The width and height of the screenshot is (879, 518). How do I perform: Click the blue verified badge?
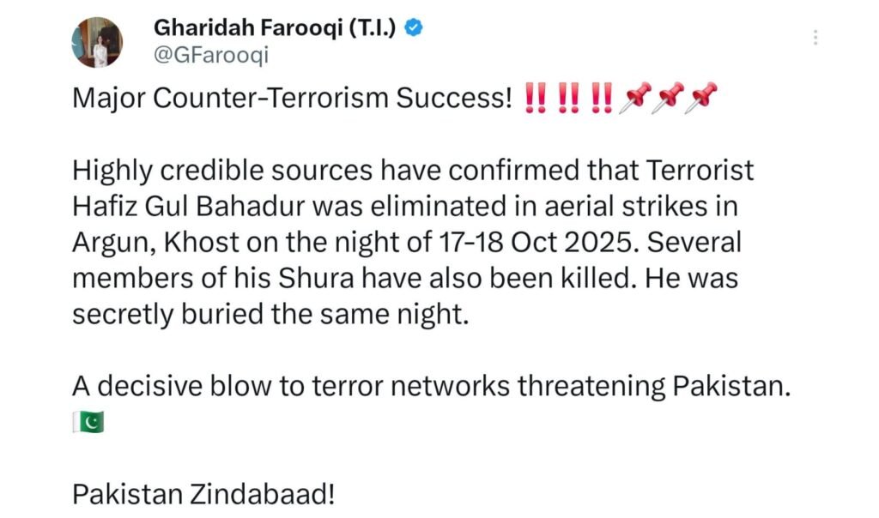414,27
